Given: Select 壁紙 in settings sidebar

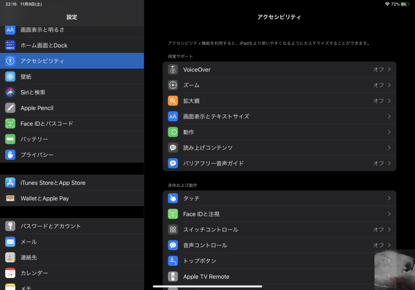Looking at the screenshot, I should tap(72, 77).
